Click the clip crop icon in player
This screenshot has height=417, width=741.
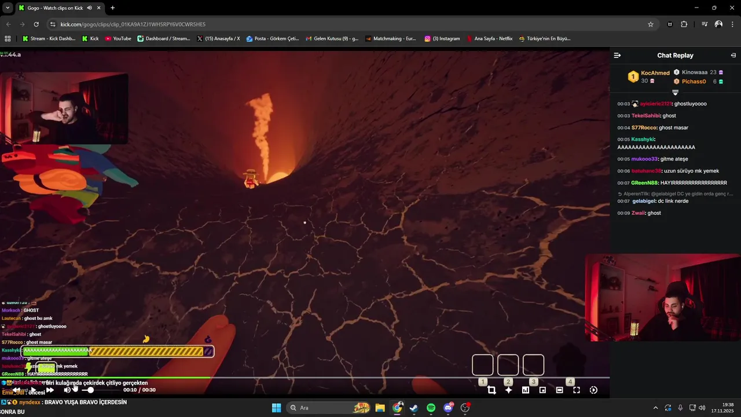(x=491, y=390)
